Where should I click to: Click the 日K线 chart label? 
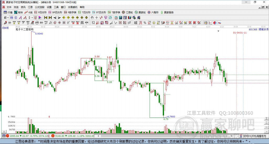(x=5, y=28)
